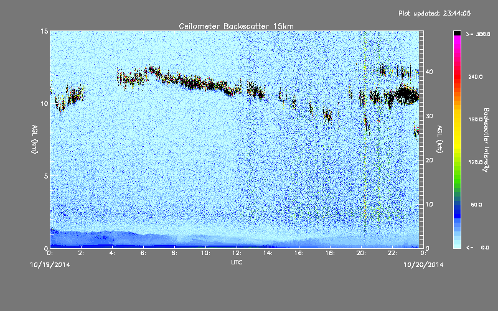This screenshot has width=498, height=311.
Task: Click the 'Ceilometer Backscatter 15km' plot title
Action: click(236, 26)
